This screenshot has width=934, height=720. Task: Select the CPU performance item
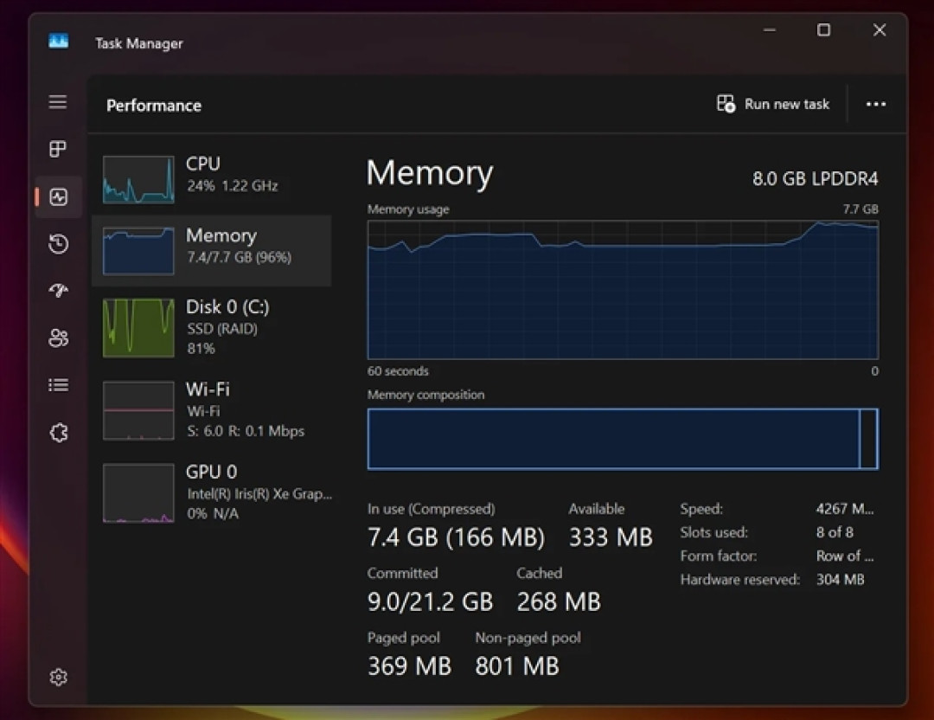coord(212,179)
